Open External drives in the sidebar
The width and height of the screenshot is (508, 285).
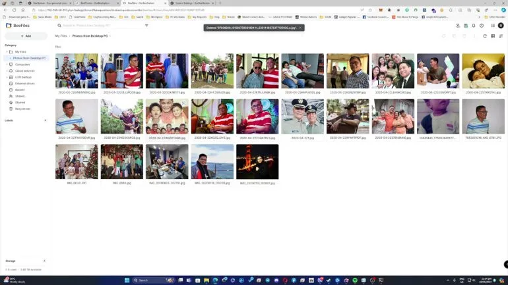tap(24, 84)
